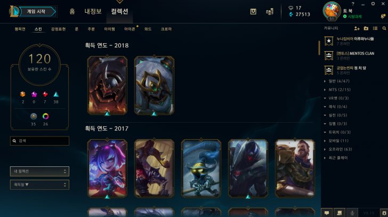Image resolution: width=388 pixels, height=217 pixels.
Task: Click the microphone voice icon
Action: [x=352, y=213]
